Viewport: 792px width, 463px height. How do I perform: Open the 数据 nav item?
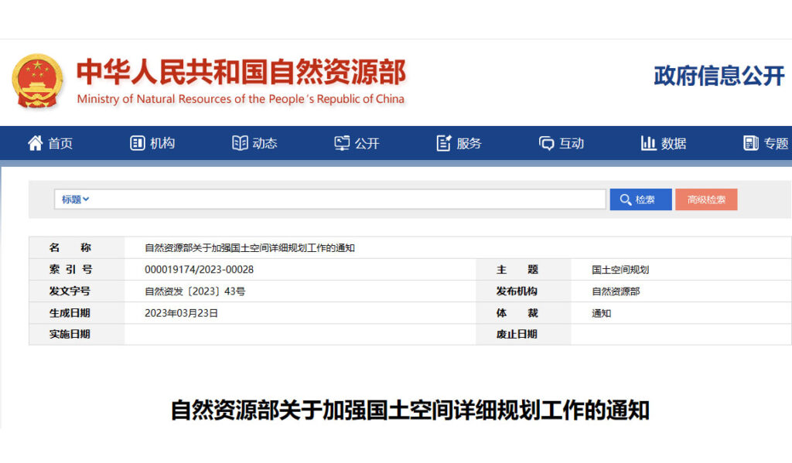663,144
